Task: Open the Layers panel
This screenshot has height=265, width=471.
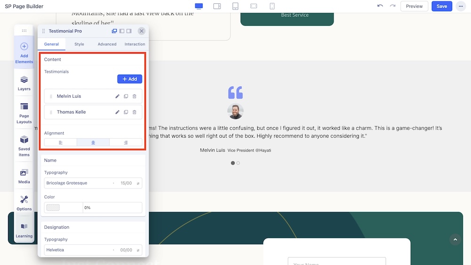Action: coord(24,83)
